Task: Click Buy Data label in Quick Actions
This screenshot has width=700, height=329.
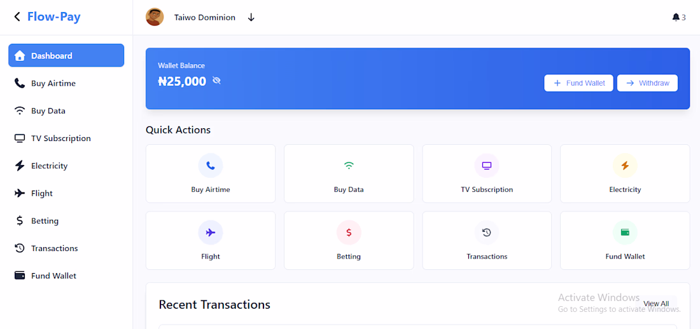Action: (349, 189)
